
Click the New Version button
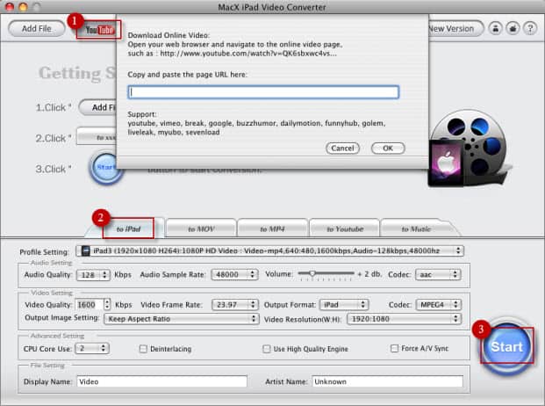[x=455, y=28]
